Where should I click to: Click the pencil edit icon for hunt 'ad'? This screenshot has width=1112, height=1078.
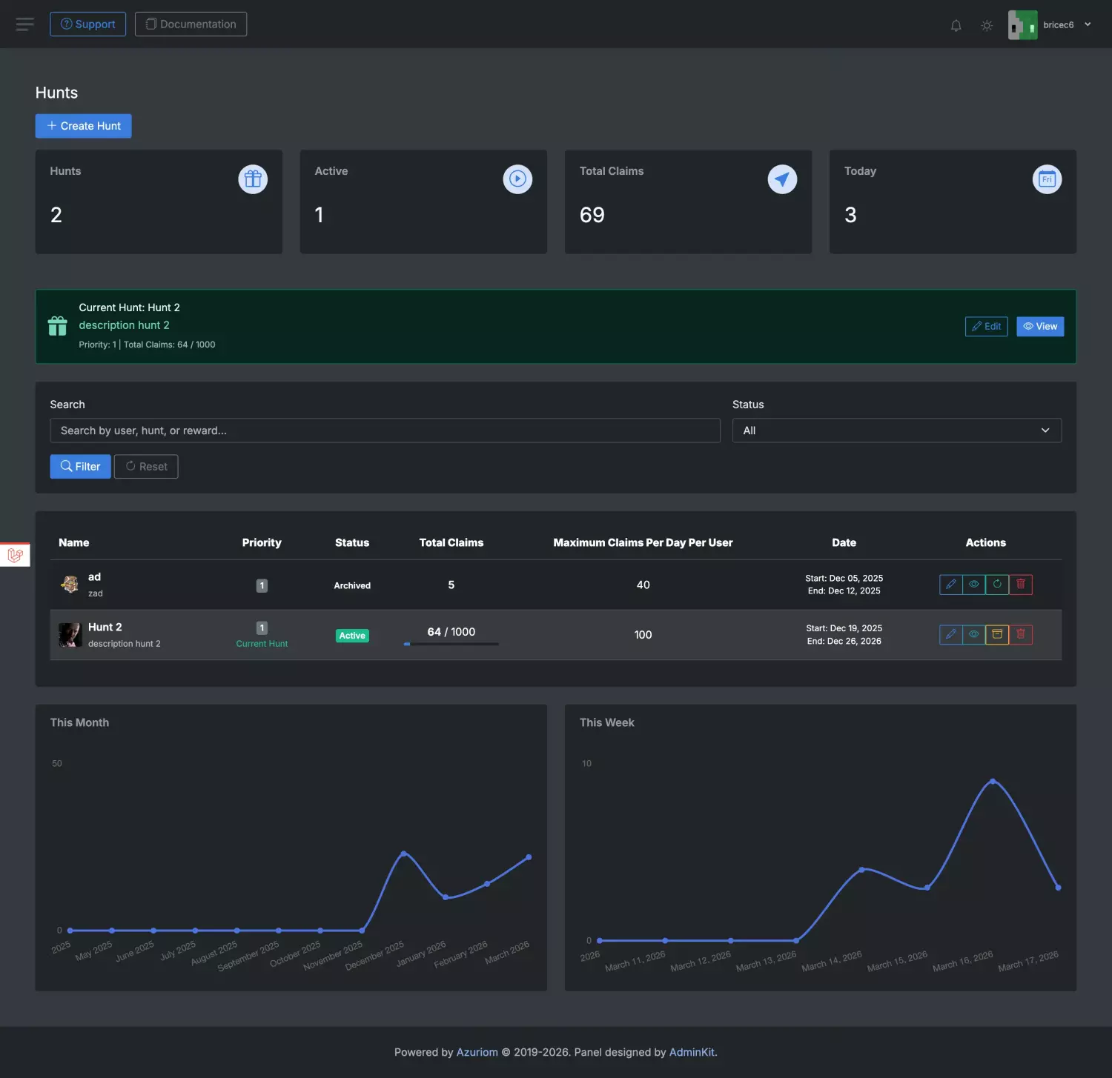(950, 585)
